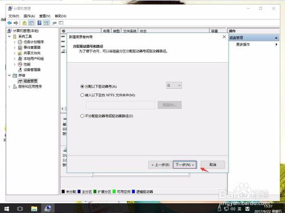Image resolution: width=285 pixels, height=213 pixels.
Task: Click the 英 input method tray indicator
Action: 239,209
